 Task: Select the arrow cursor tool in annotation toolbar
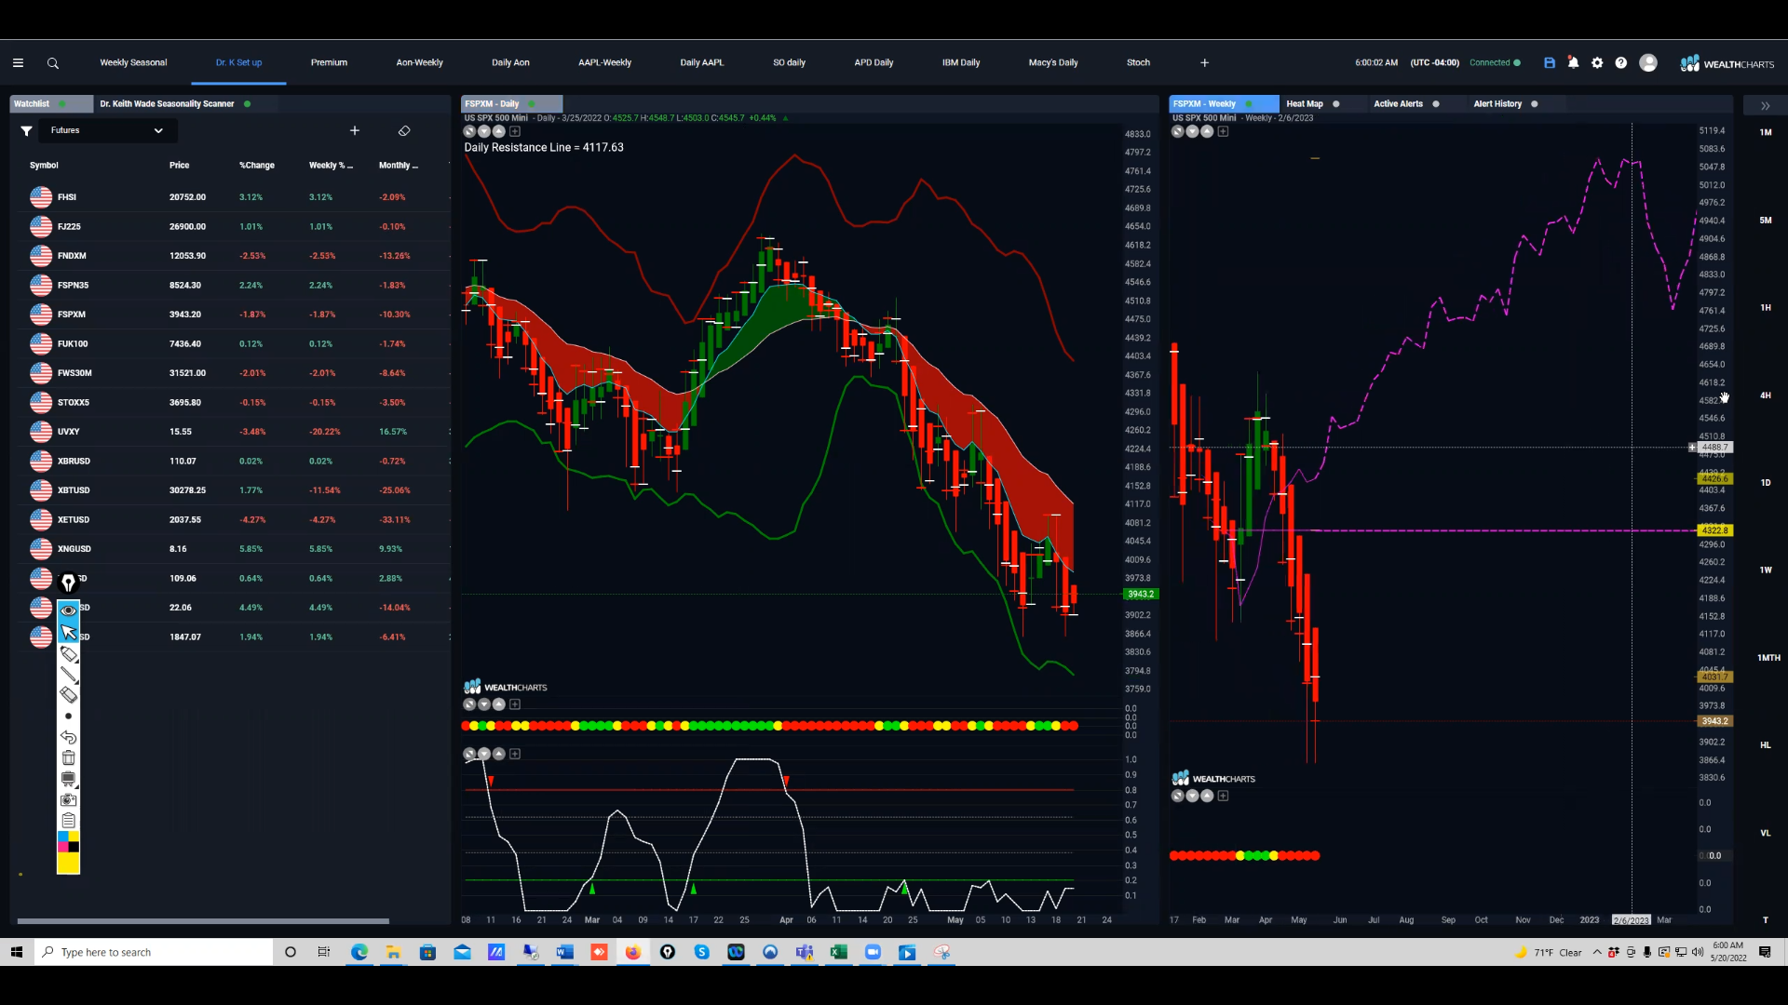68,632
